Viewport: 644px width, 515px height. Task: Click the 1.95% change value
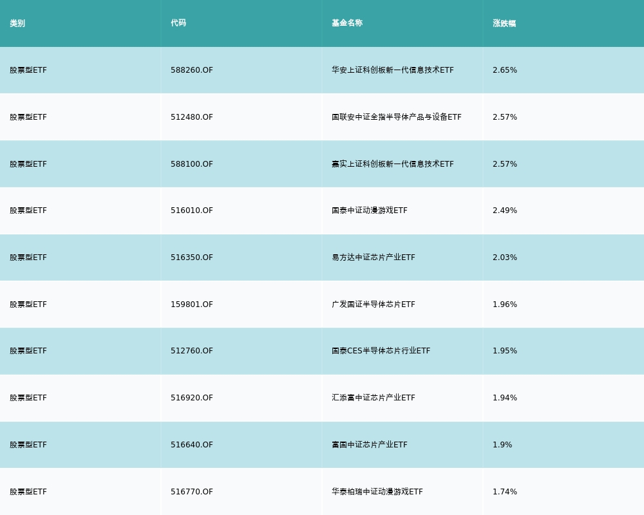pyautogui.click(x=505, y=351)
